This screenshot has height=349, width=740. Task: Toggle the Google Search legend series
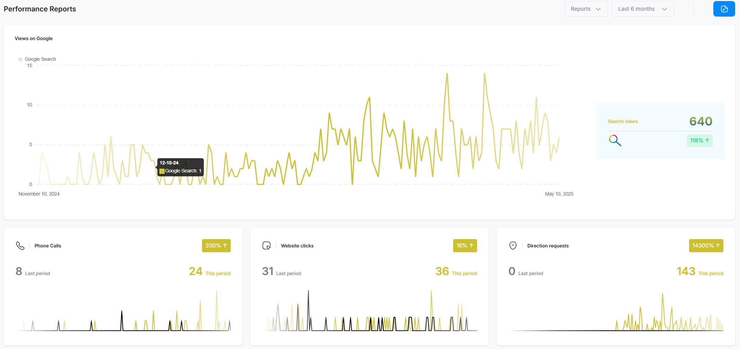(37, 59)
